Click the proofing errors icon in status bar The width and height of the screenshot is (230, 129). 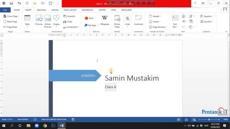(35, 119)
